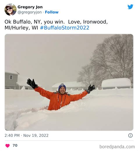View the 70 likes count

[15, 145]
